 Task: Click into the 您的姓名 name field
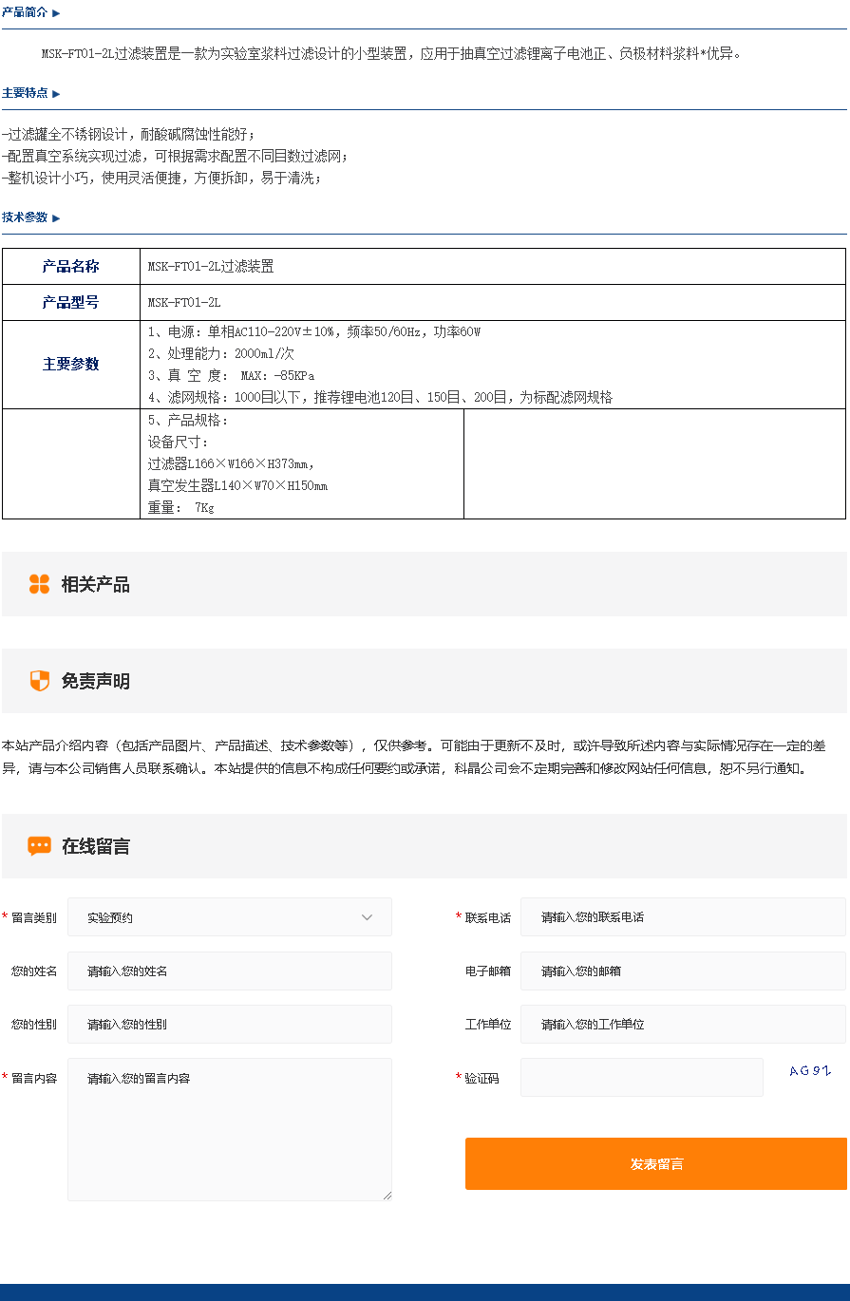(x=229, y=971)
